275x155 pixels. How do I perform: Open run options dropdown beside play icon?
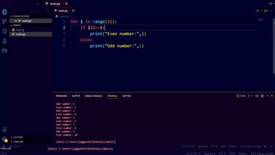pyautogui.click(x=261, y=11)
